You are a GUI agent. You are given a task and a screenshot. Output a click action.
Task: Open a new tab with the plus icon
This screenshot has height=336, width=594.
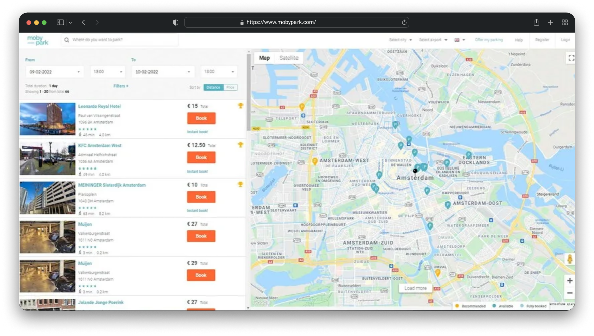550,23
